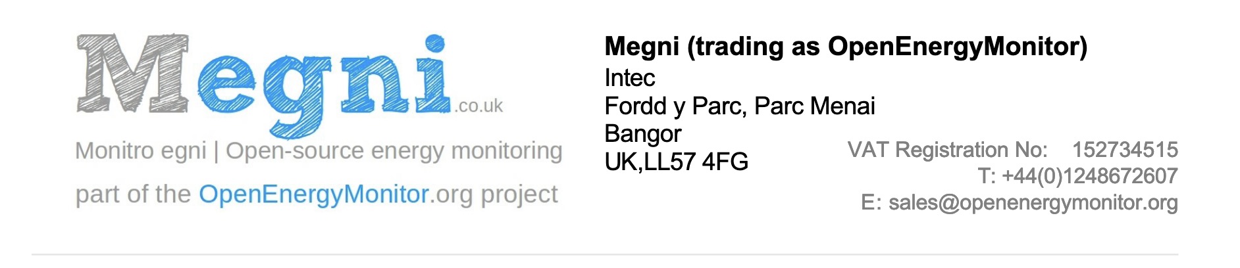Click the gray letter M in logo
Image resolution: width=1240 pixels, height=268 pixels.
pyautogui.click(x=133, y=73)
